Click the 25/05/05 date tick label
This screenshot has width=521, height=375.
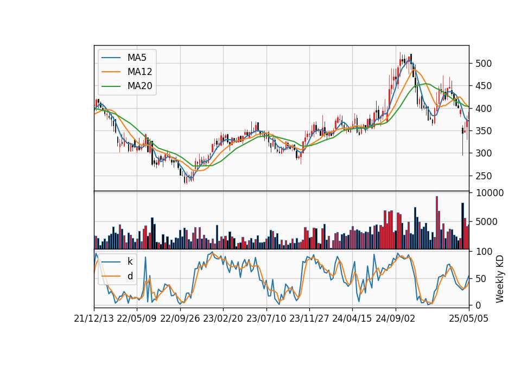pyautogui.click(x=468, y=318)
